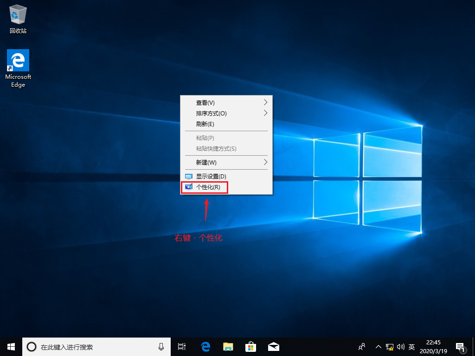Click the microphone icon in search box

pyautogui.click(x=161, y=346)
